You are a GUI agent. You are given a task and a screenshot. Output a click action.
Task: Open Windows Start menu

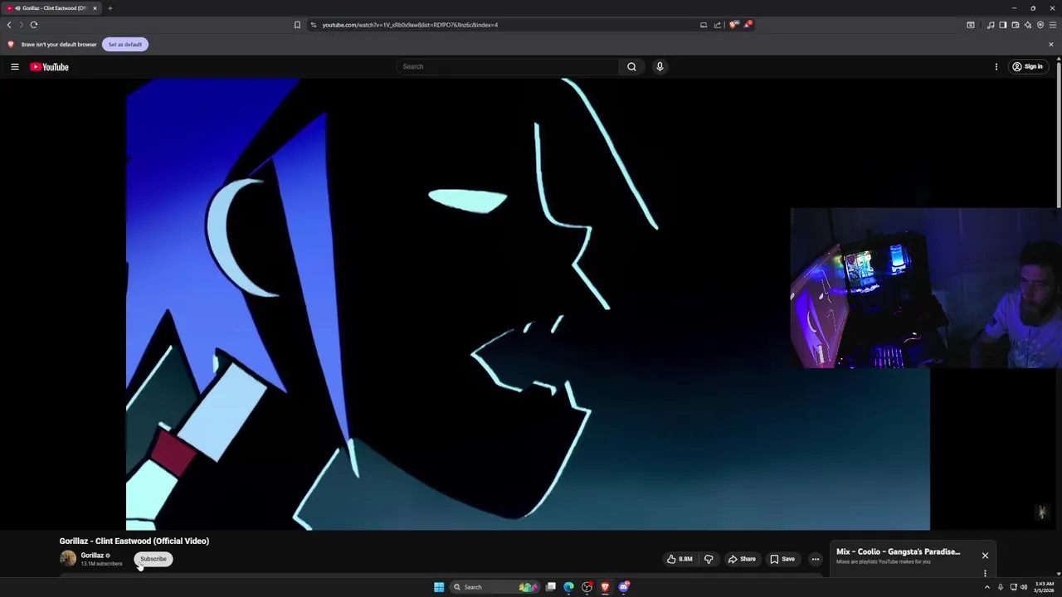[x=439, y=587]
